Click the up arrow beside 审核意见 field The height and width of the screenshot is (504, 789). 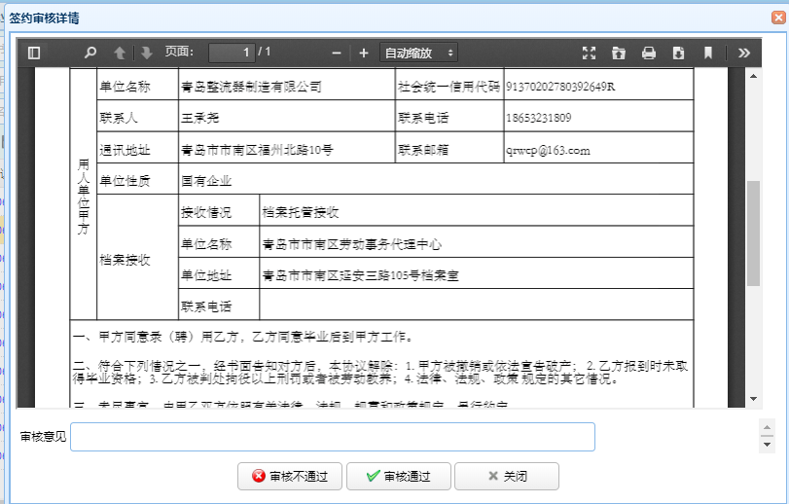click(x=768, y=428)
